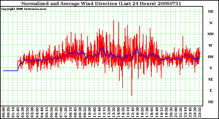219x119 pixels.
Task: Click the Copyright 2006 Cartronics.com label
Action: (x=24, y=9)
